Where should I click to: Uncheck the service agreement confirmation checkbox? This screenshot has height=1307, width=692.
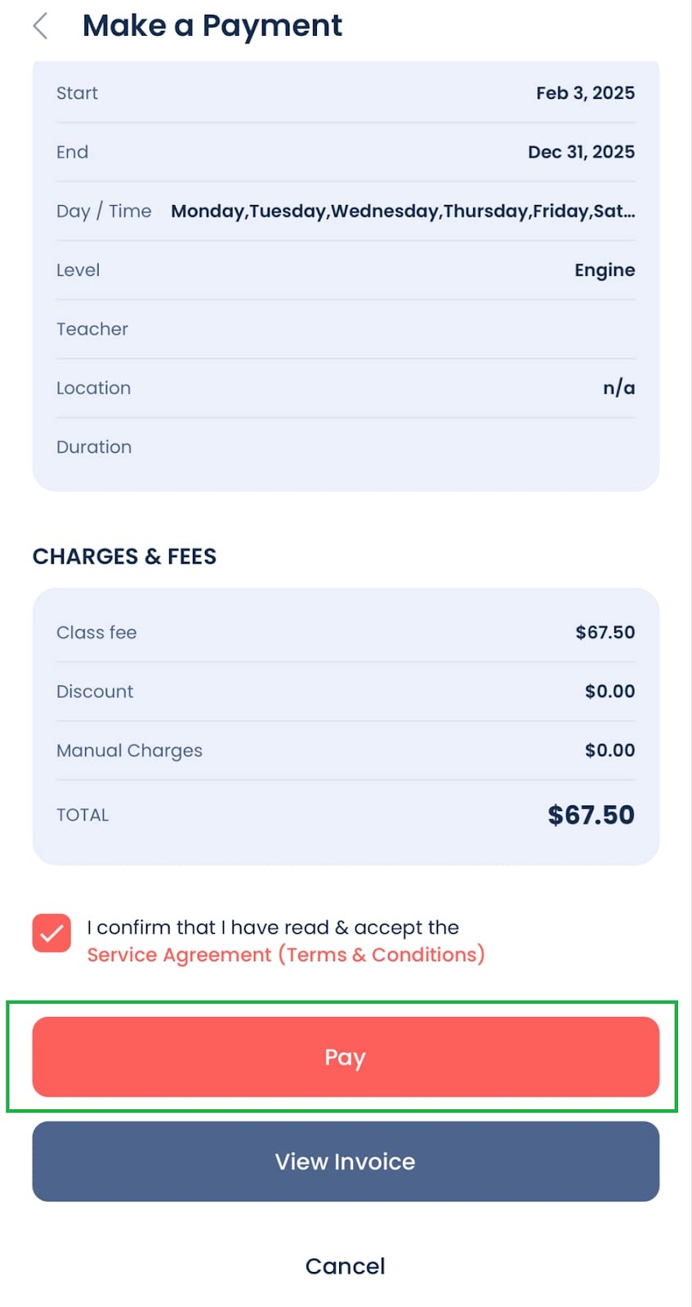(x=51, y=933)
